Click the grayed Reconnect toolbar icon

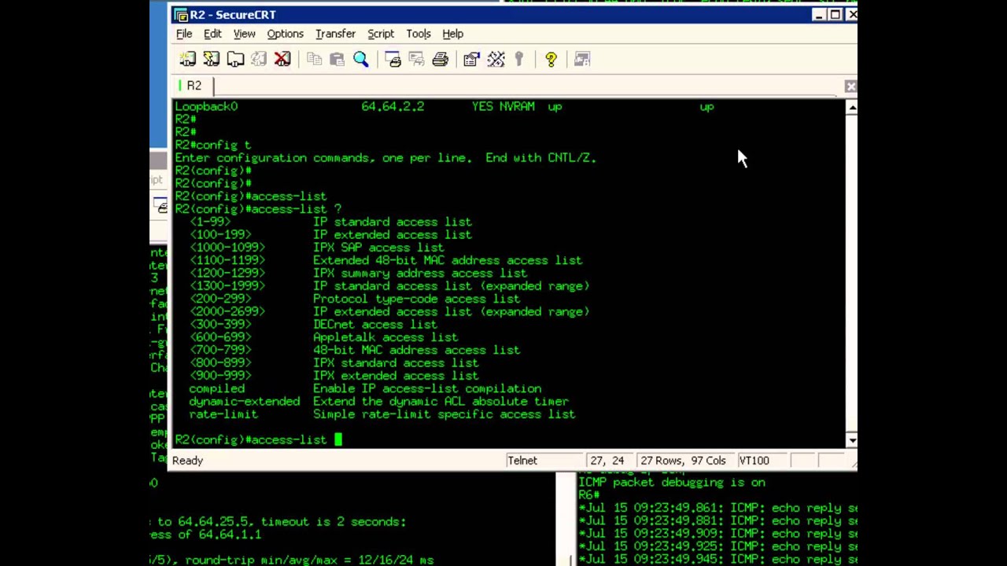(259, 59)
